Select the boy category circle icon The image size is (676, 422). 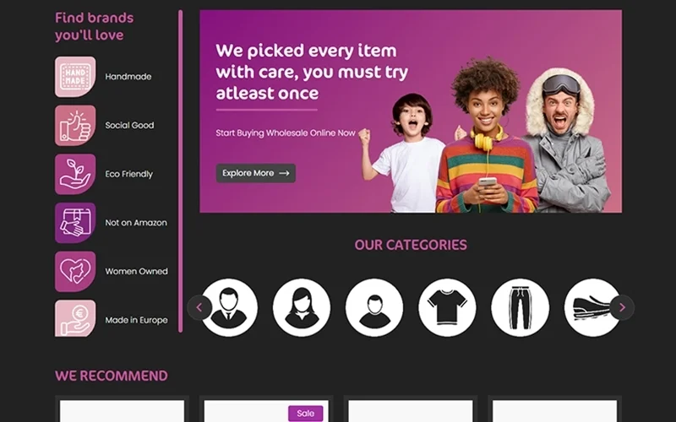click(374, 307)
